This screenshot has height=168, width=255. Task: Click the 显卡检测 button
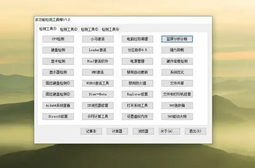point(58,61)
